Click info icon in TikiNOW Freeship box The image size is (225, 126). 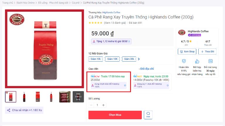[125, 85]
